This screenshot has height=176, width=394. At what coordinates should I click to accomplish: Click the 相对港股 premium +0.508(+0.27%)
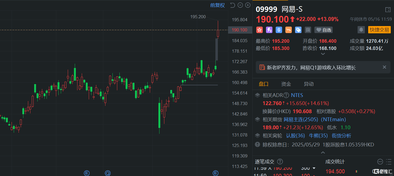pyautogui.click(x=357, y=111)
